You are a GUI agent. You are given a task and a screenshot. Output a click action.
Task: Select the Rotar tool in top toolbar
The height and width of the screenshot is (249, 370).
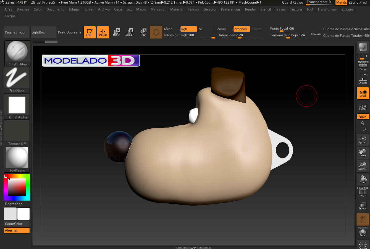point(143,32)
